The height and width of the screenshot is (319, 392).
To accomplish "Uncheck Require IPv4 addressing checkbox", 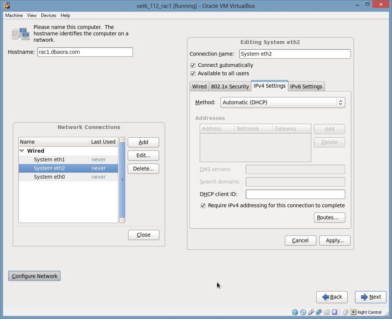I will 203,205.
